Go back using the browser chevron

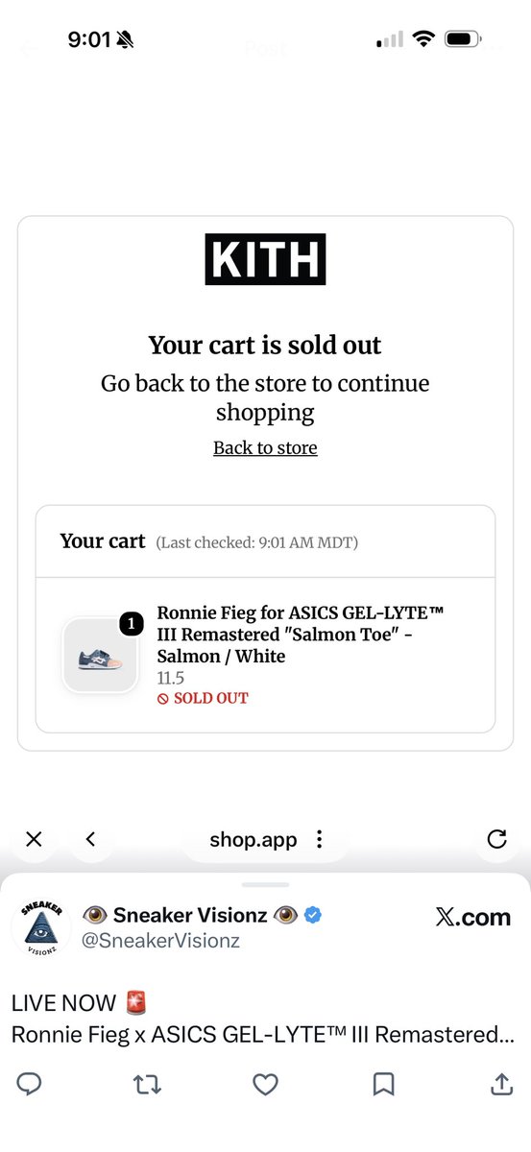tap(90, 839)
